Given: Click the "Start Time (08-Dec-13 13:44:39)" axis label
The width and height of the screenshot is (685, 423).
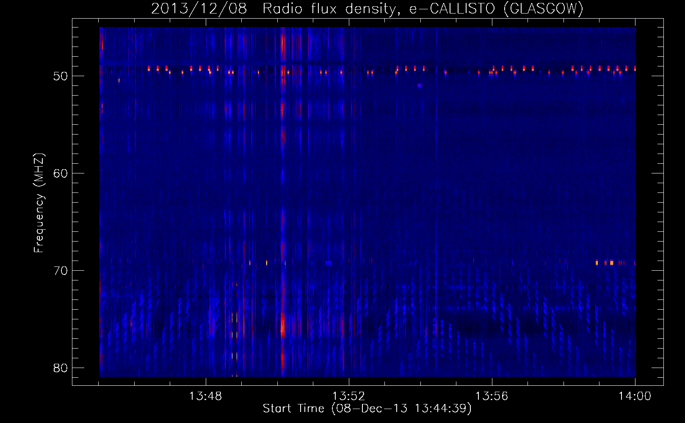Looking at the screenshot, I should click(x=367, y=409).
